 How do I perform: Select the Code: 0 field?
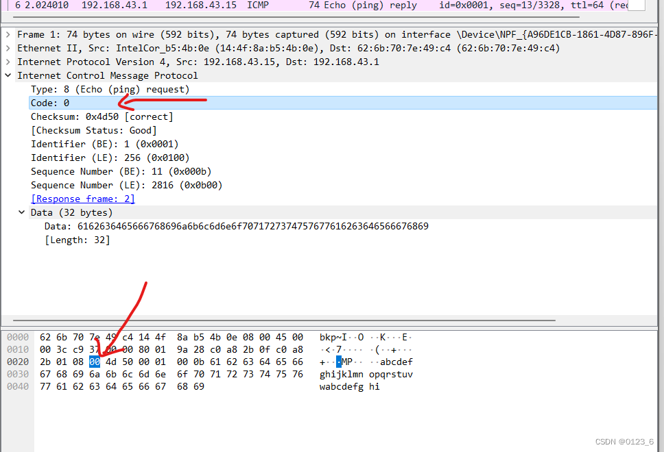[343, 103]
